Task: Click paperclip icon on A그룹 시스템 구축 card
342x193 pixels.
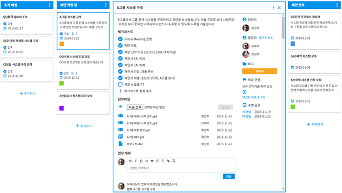Action: 73,34
